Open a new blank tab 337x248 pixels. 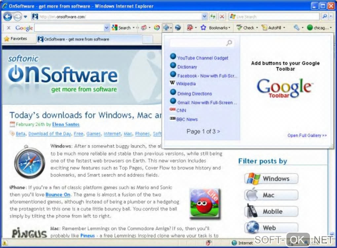148,39
